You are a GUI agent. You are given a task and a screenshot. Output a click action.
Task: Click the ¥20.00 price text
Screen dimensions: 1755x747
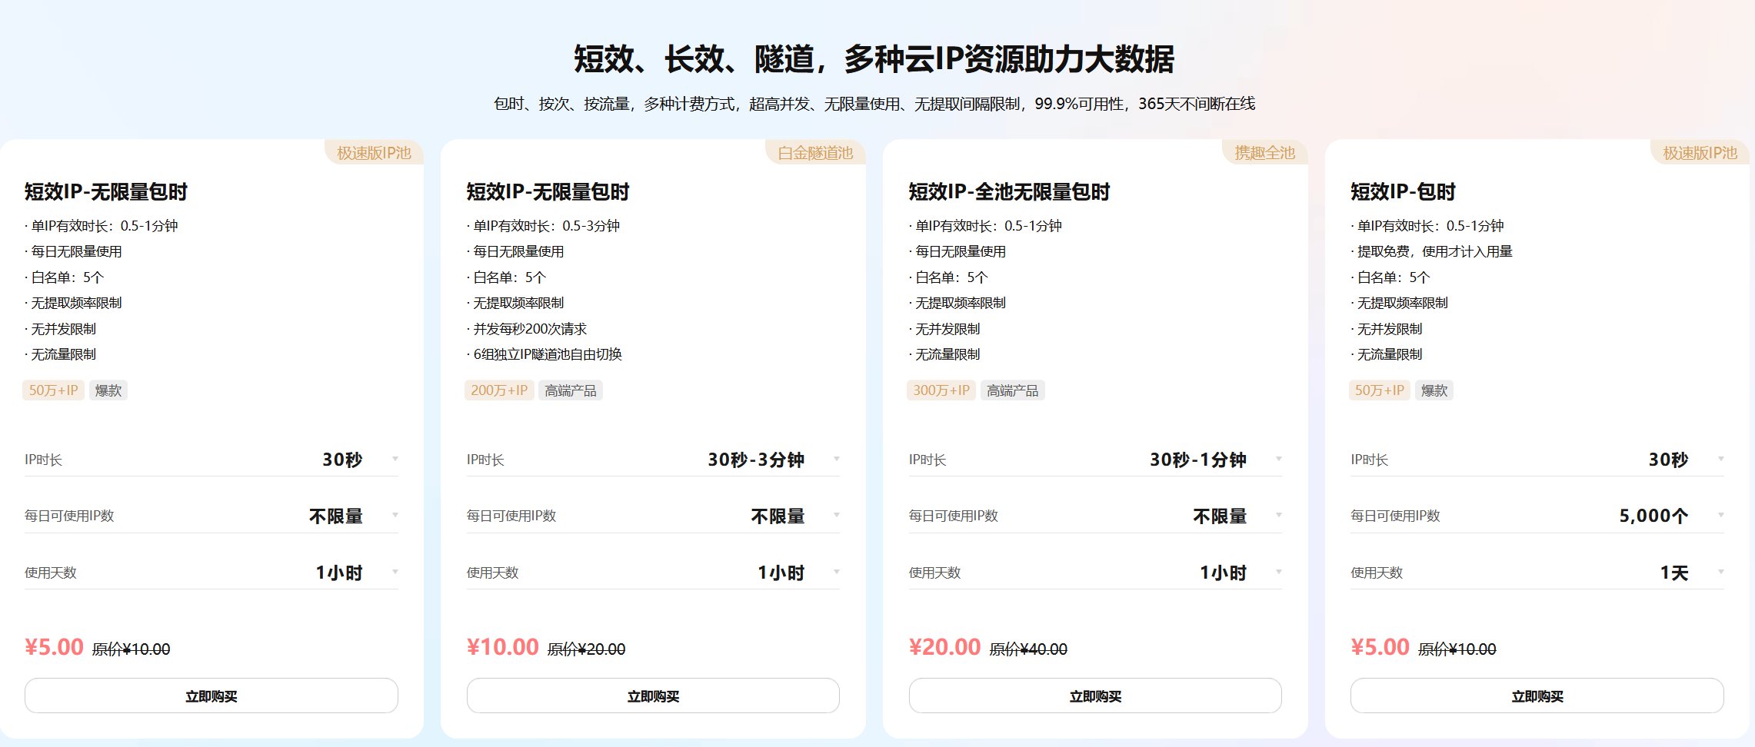944,647
